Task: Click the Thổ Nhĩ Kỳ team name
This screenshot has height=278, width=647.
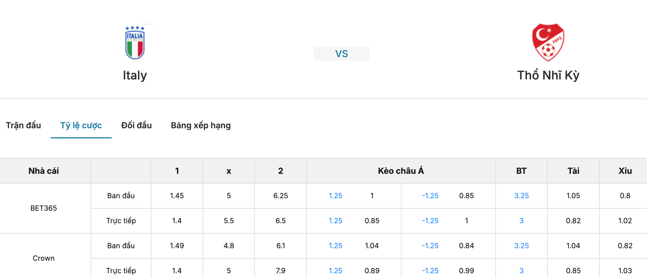Action: 548,75
